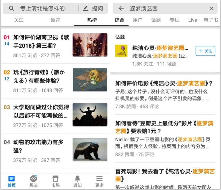Click the honey badger question thumbnail
The width and height of the screenshot is (221, 190).
(x=90, y=149)
